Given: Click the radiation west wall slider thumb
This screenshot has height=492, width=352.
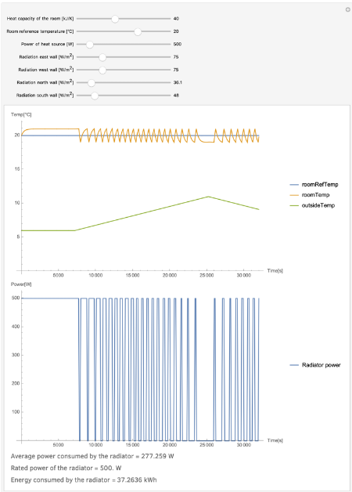Looking at the screenshot, I should [102, 70].
